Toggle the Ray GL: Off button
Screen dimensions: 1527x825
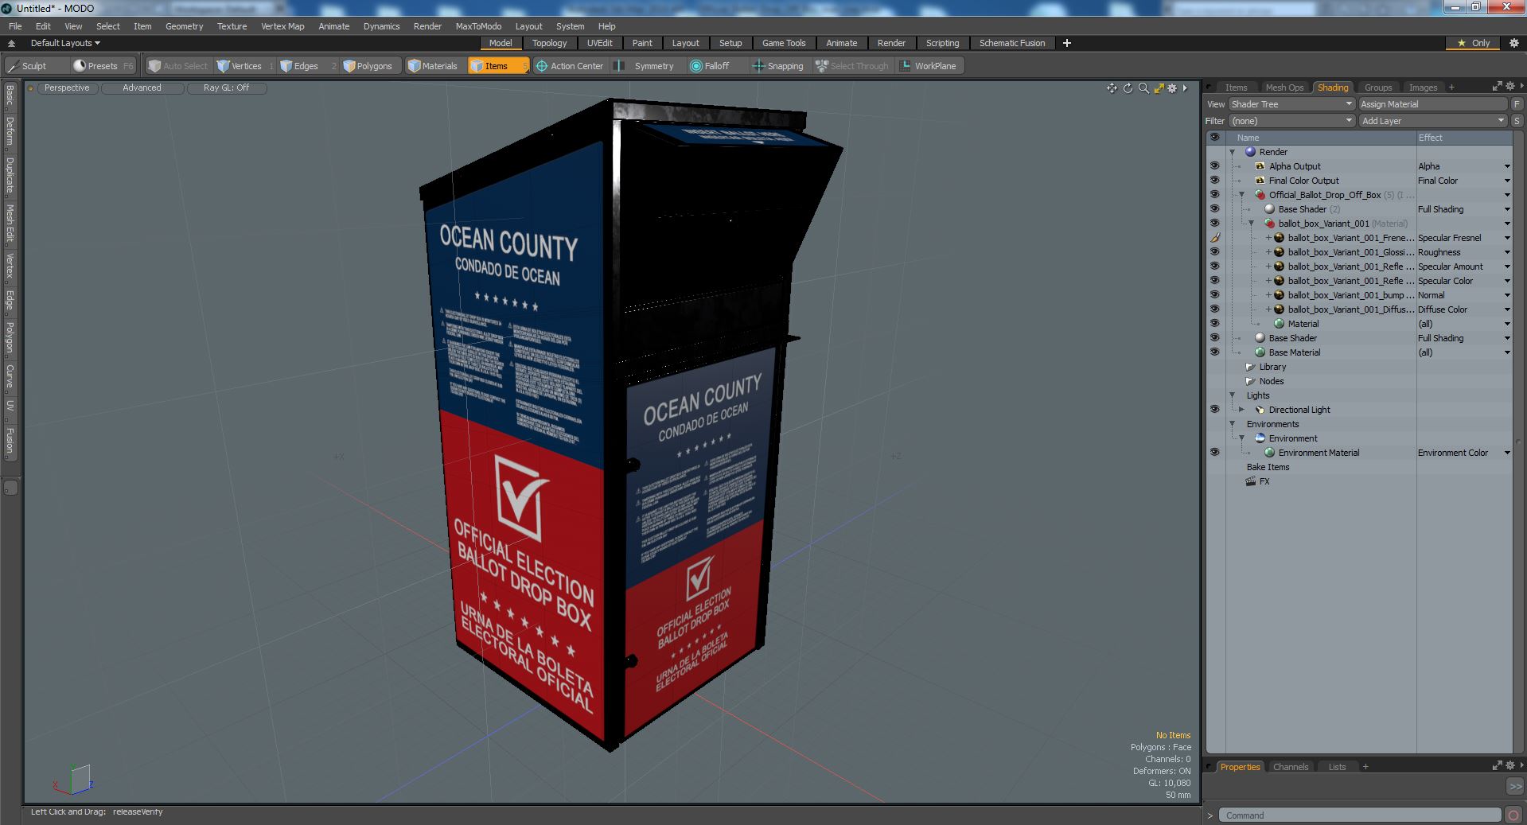[x=226, y=88]
